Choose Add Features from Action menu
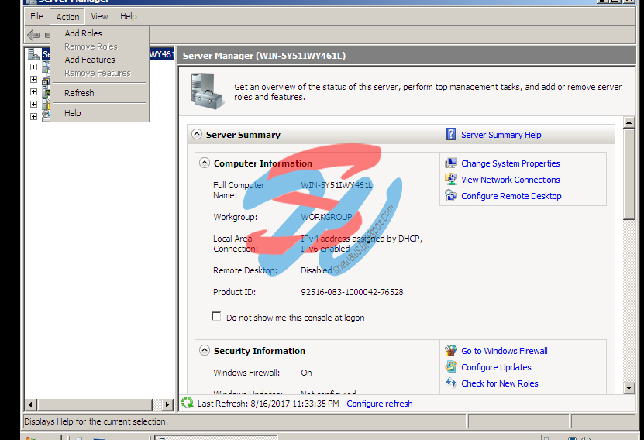Viewport: 644px width, 440px height. (x=90, y=60)
